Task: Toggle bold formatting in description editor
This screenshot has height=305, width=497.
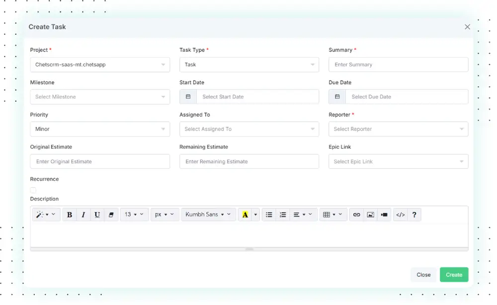Action: [x=70, y=215]
